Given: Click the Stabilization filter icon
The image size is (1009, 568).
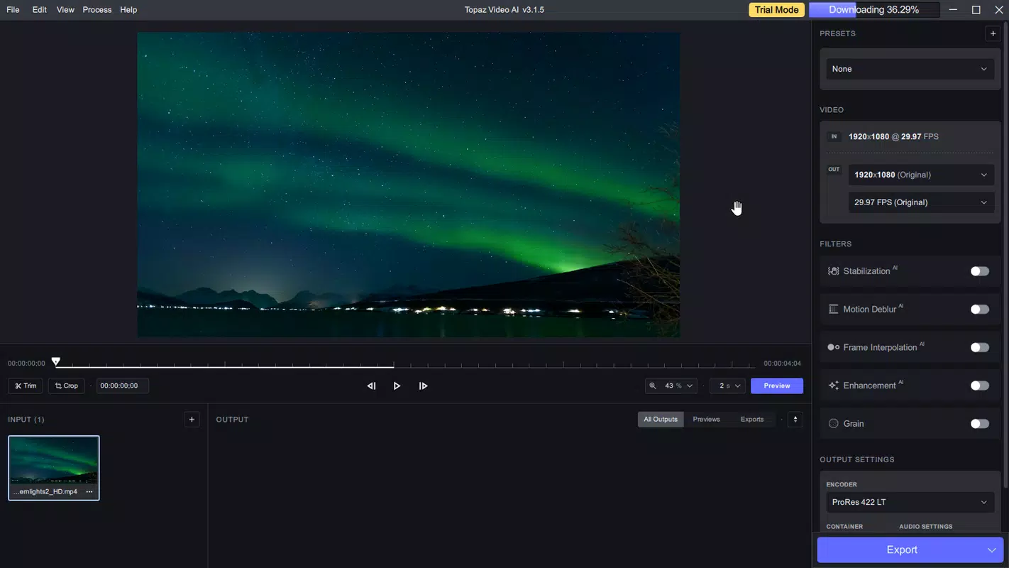Looking at the screenshot, I should [832, 271].
